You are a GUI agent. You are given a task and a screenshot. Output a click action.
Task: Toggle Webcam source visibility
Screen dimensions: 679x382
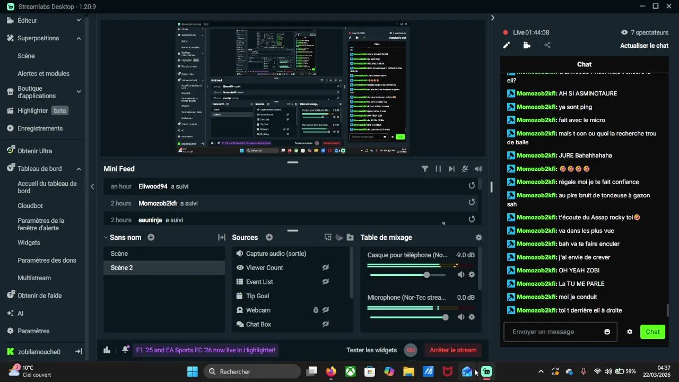click(326, 310)
